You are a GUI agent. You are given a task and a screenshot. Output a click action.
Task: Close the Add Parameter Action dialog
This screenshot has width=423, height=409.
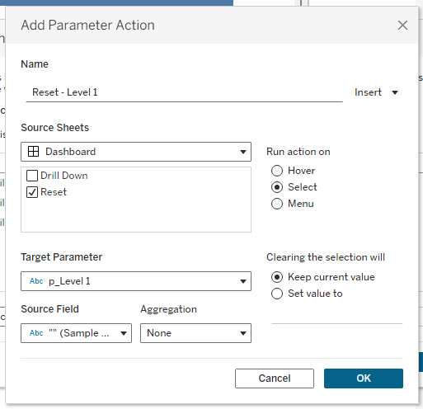[402, 26]
